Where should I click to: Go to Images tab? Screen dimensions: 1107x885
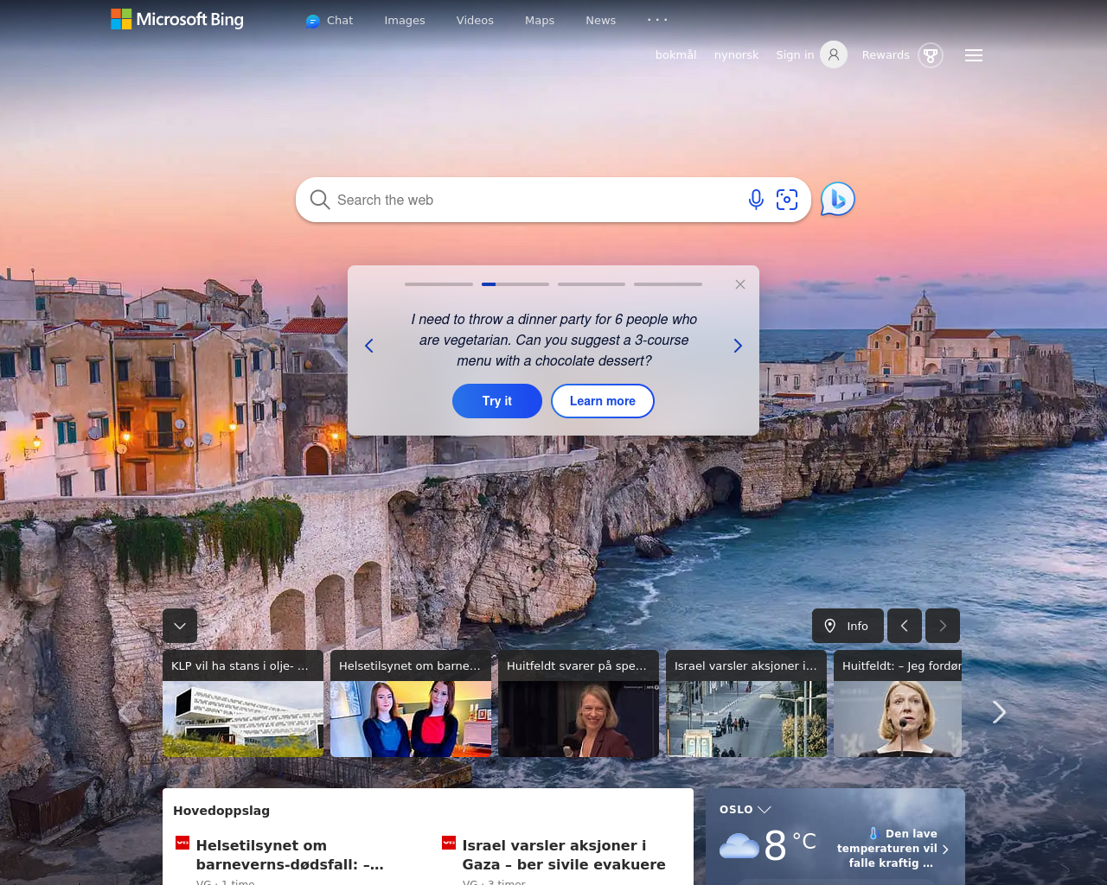point(405,21)
